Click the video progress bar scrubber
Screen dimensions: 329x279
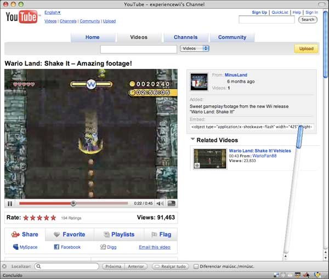73,203
